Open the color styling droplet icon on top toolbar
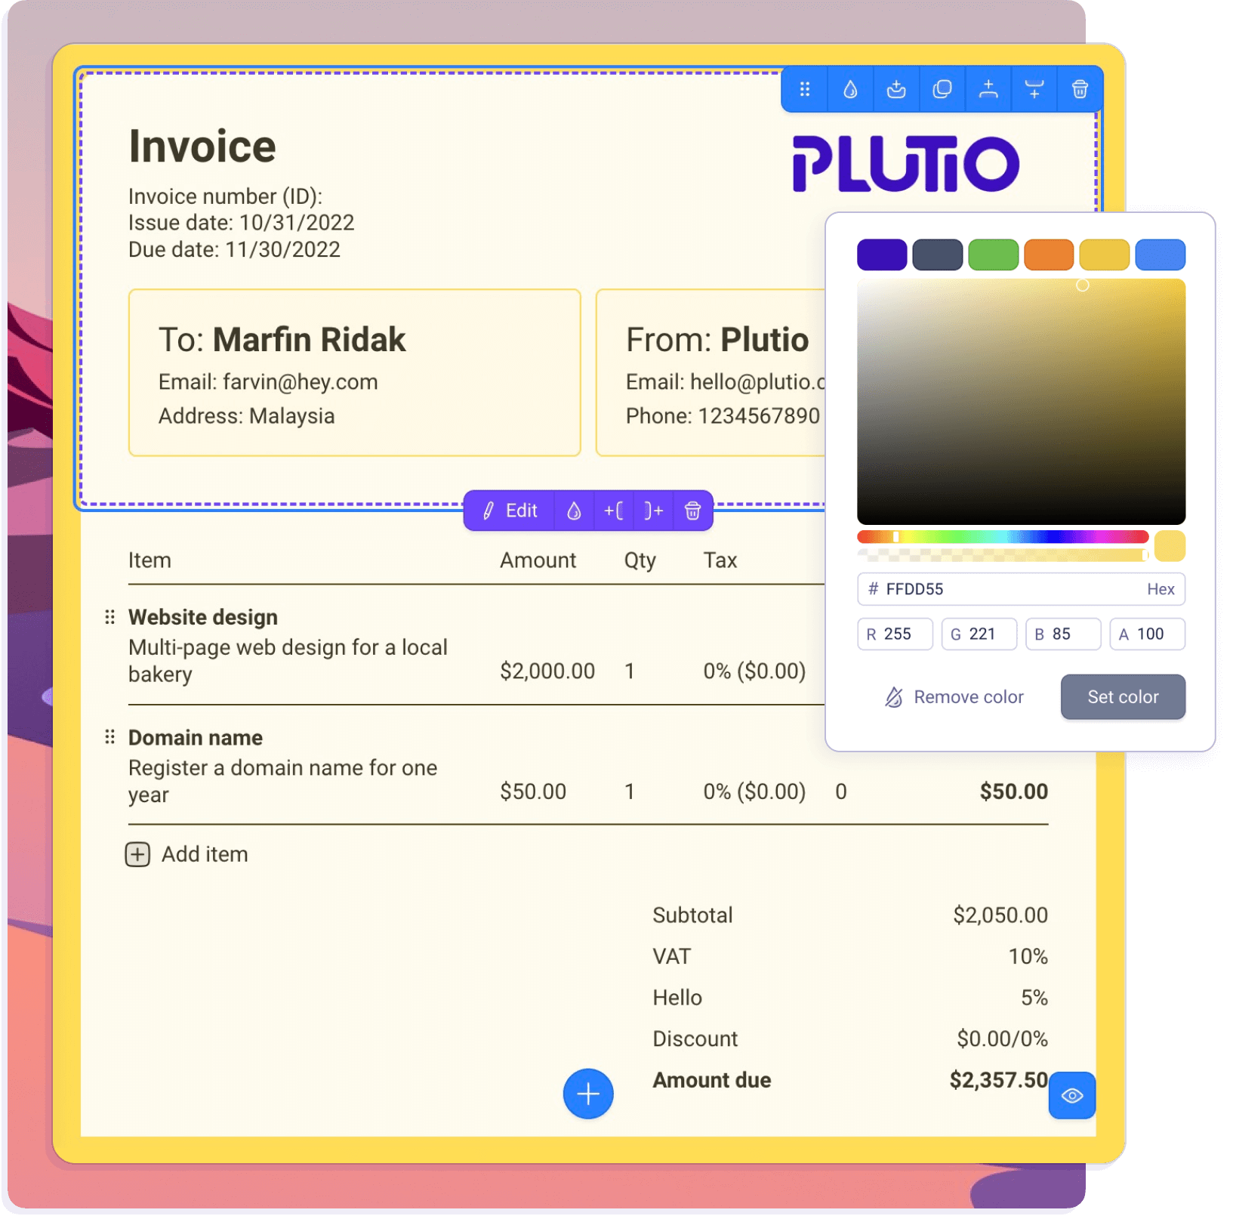Image resolution: width=1233 pixels, height=1216 pixels. (850, 89)
